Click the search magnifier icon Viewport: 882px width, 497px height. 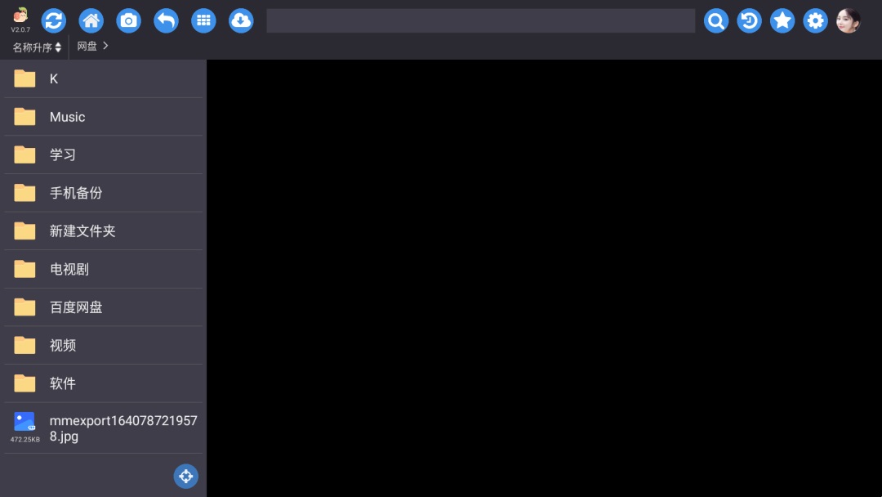coord(716,20)
